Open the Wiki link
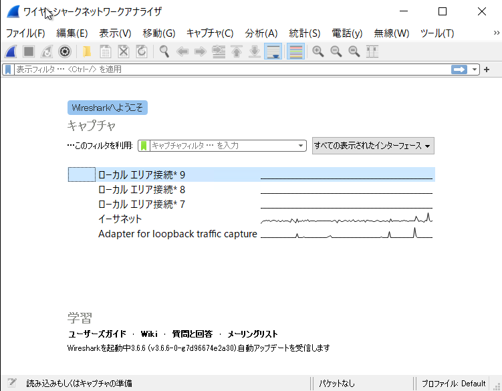Viewport: 502px width, 391px height. pyautogui.click(x=149, y=334)
